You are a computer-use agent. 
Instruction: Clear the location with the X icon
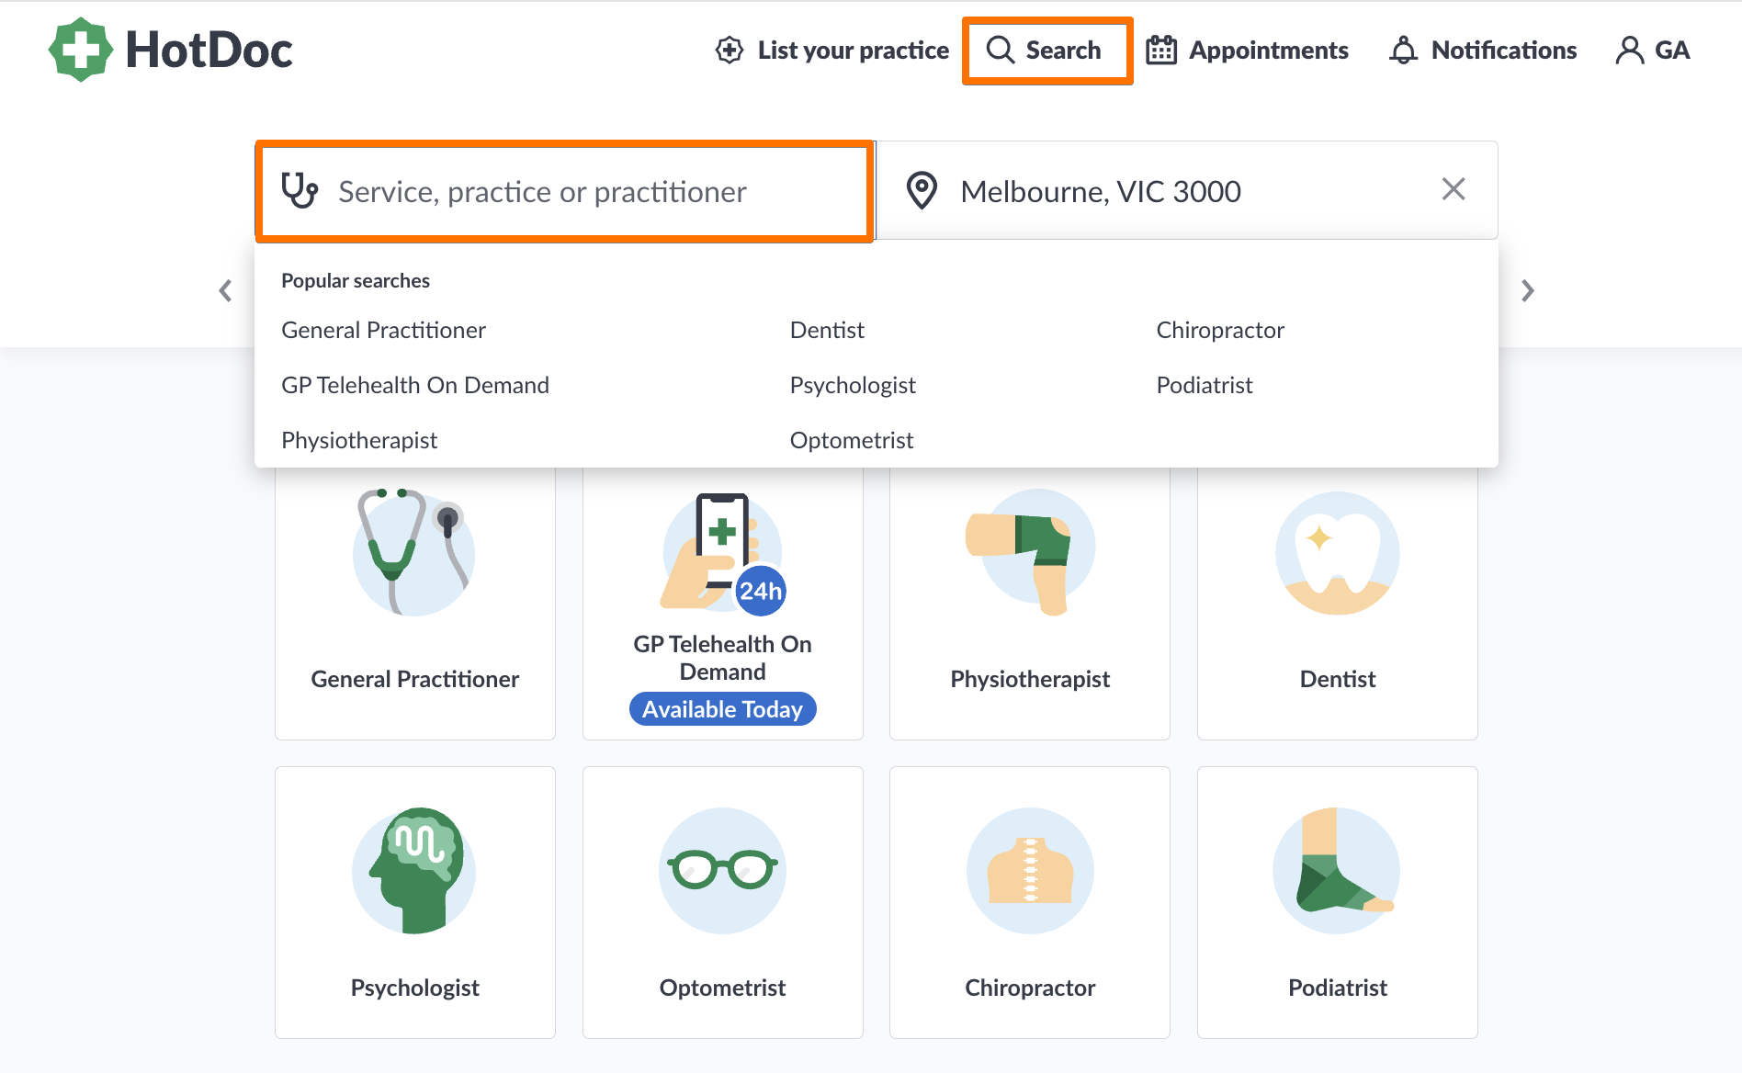coord(1454,189)
